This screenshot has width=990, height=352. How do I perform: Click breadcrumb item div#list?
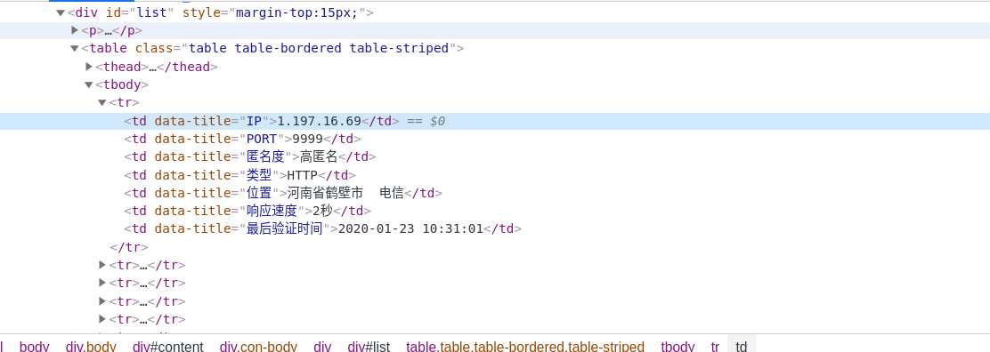(369, 347)
